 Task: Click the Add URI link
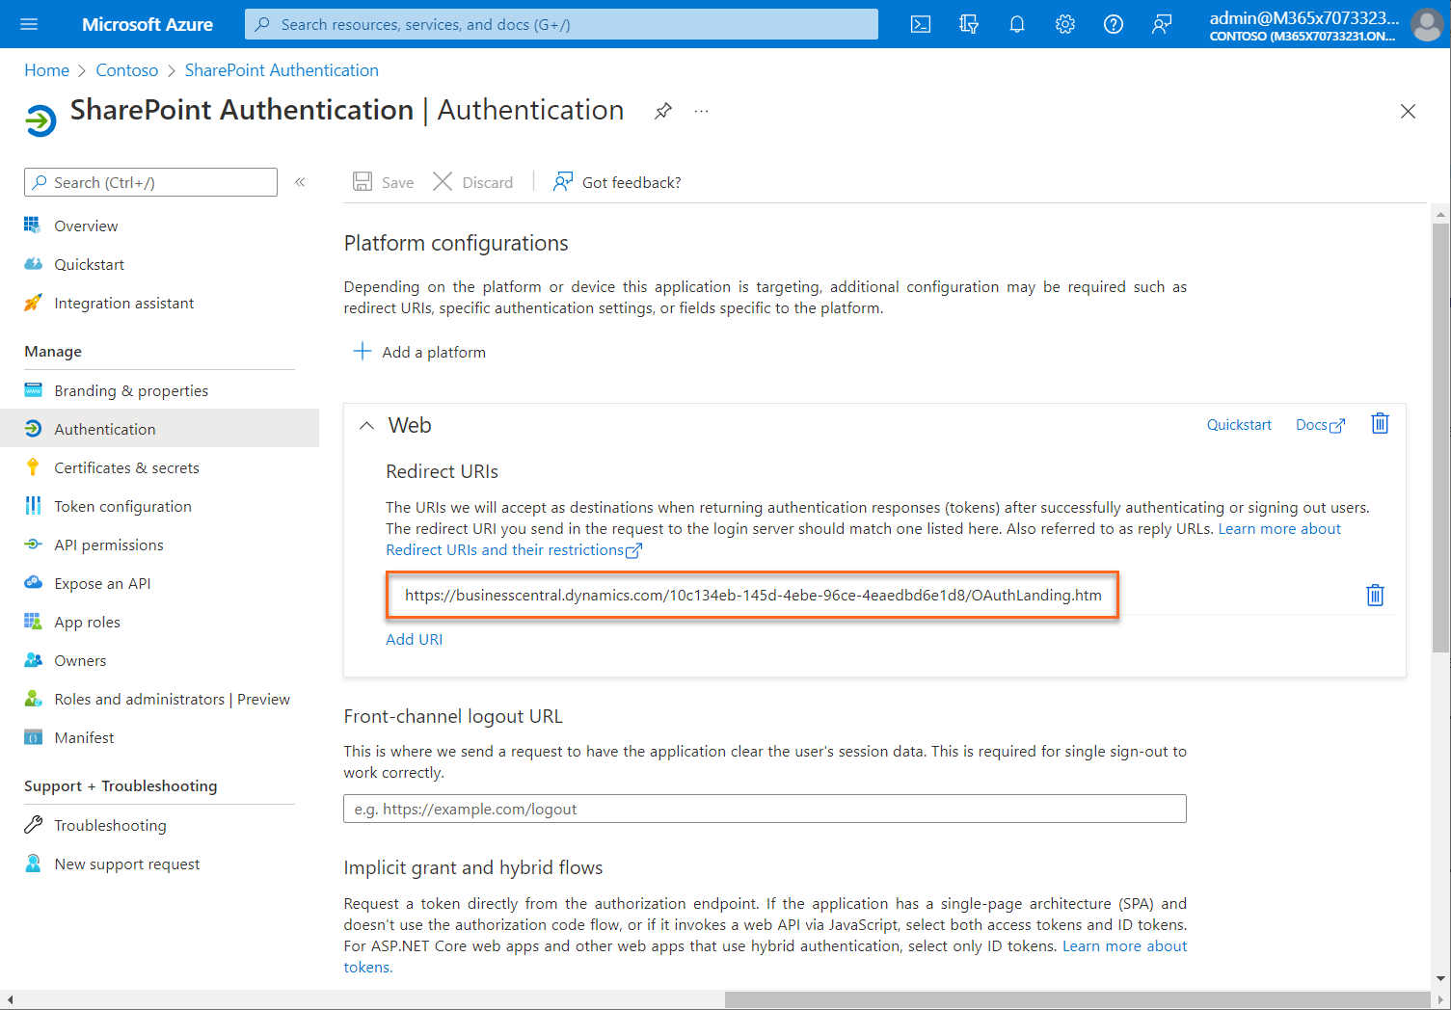(414, 639)
